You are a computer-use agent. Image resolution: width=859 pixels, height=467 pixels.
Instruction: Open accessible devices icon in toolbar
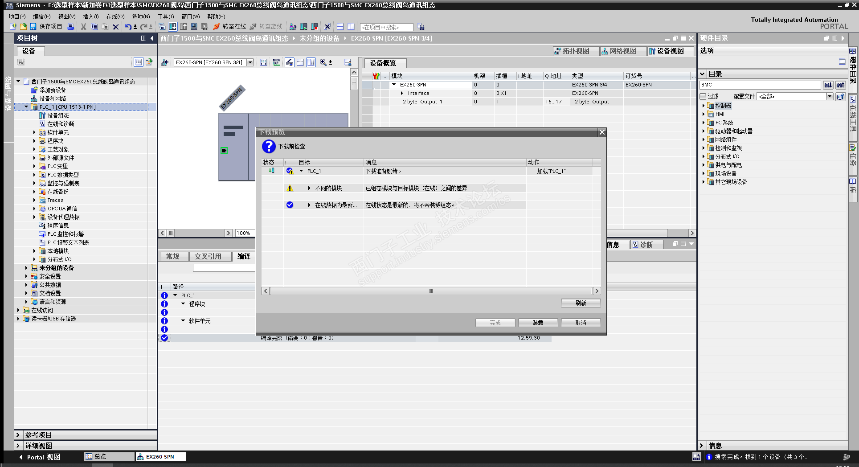(293, 27)
